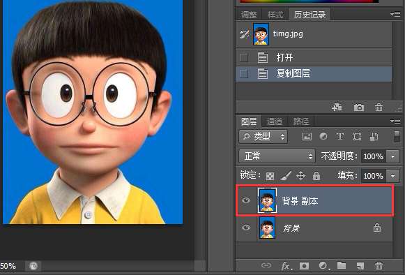Click the 填充 100% value field
This screenshot has height=275, width=405.
[374, 176]
